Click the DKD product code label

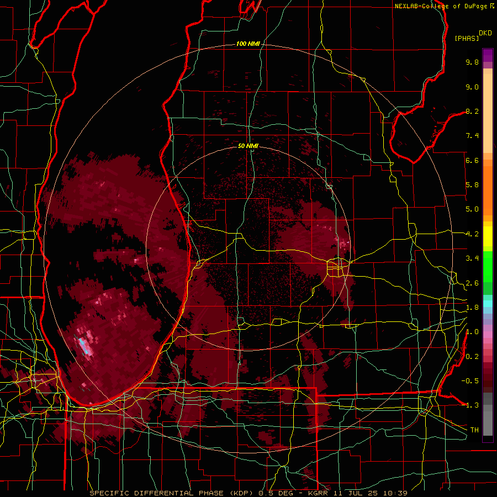coord(485,33)
